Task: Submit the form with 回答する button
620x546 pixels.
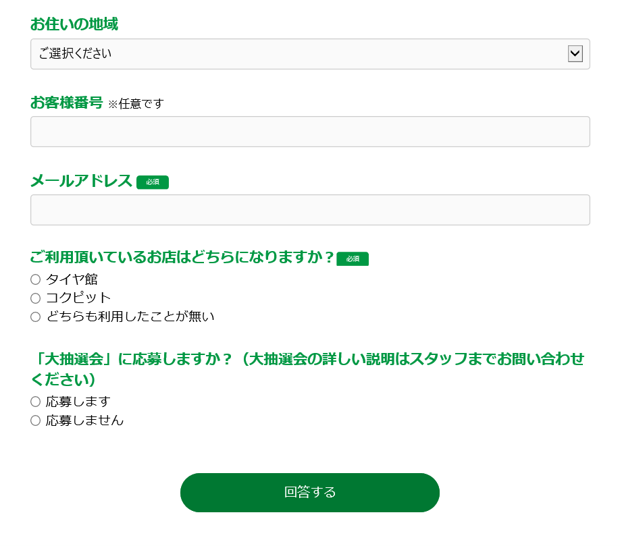Action: tap(310, 492)
